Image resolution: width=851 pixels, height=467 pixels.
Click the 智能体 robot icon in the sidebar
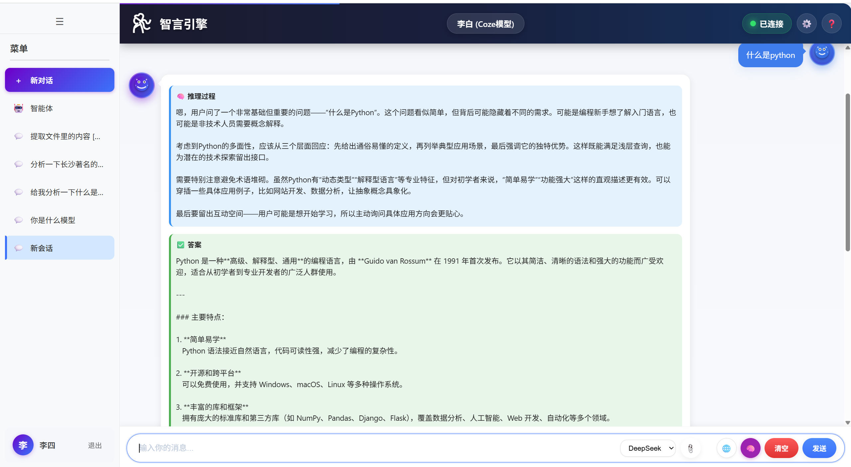pyautogui.click(x=19, y=108)
